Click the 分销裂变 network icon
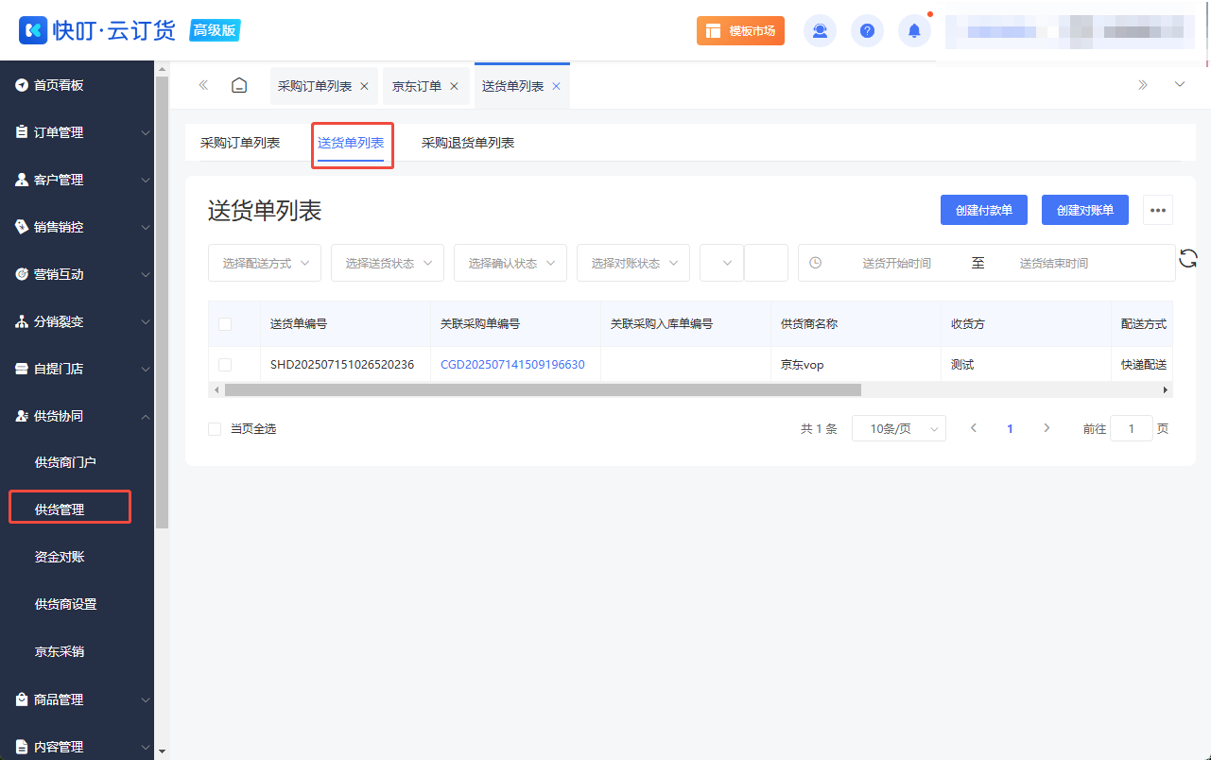The image size is (1211, 760). coord(22,321)
